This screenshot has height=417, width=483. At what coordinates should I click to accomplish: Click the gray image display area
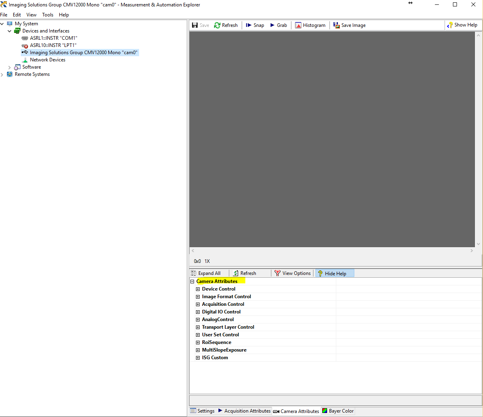[332, 139]
